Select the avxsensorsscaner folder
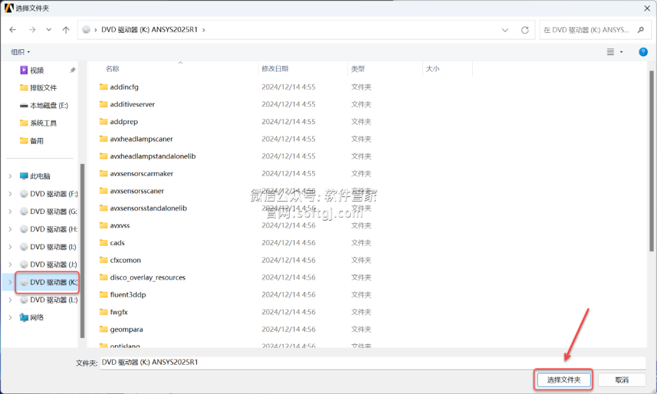The height and width of the screenshot is (394, 657). (x=137, y=191)
